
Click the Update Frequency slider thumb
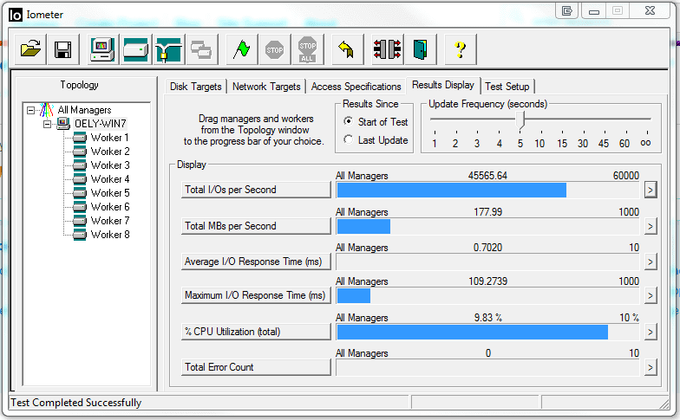coord(520,120)
